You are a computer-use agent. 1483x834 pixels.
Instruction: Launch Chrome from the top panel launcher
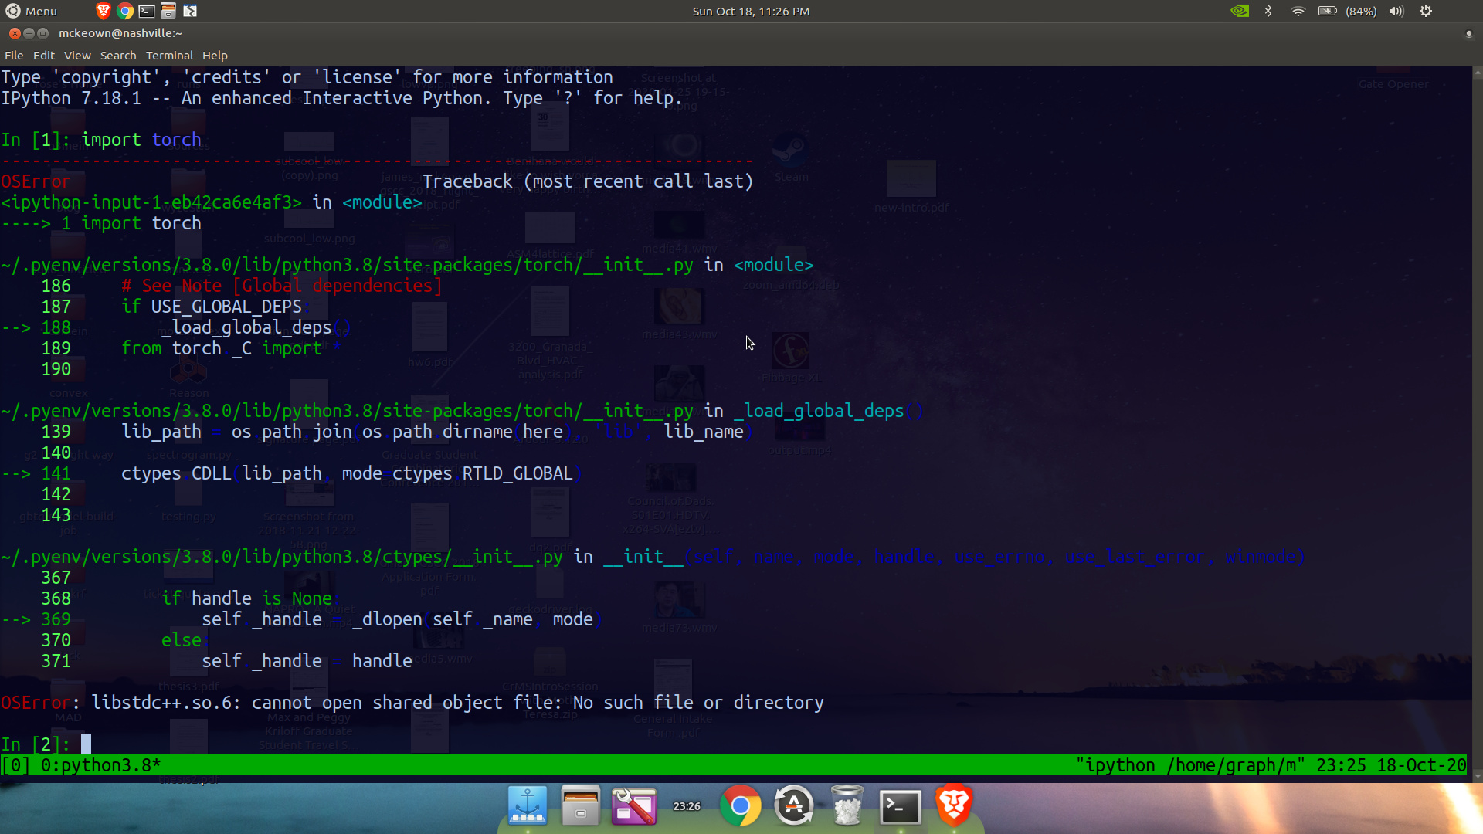pos(124,11)
